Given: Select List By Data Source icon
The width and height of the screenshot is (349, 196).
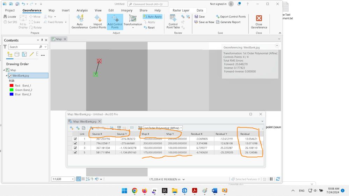Looking at the screenshot, I should (17, 54).
